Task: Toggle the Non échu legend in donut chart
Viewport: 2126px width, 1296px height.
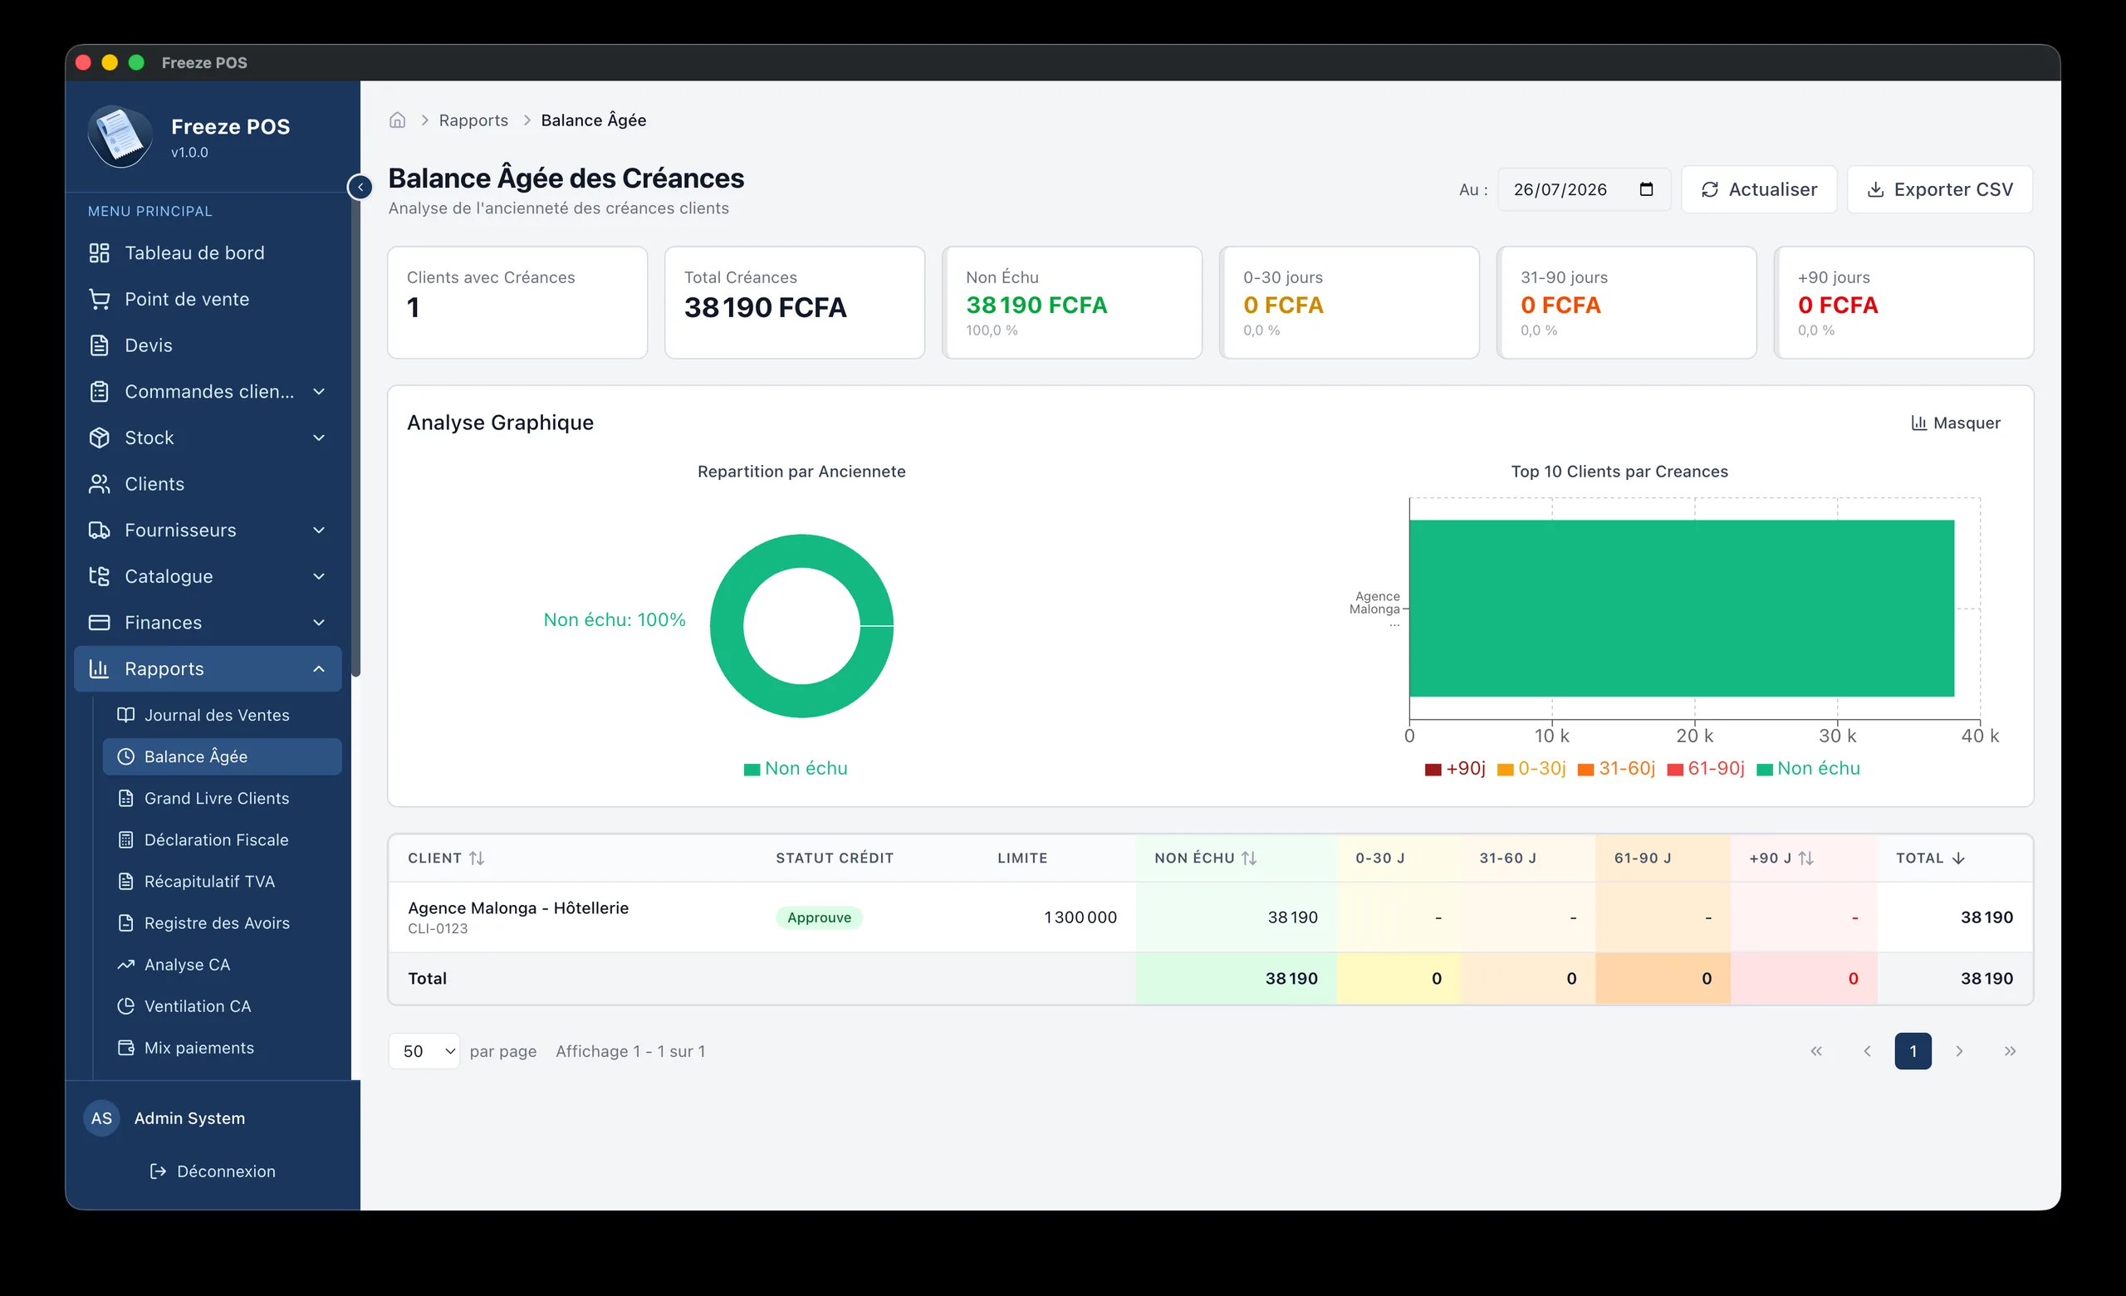Action: 796,768
